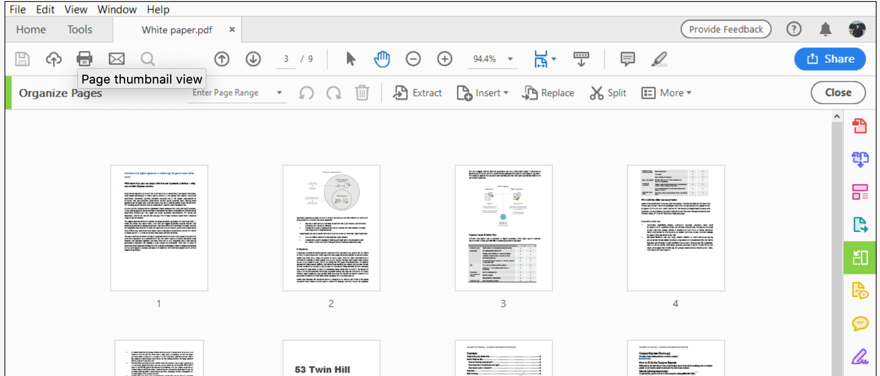Screen dimensions: 880x376
Task: Select the Hand tool
Action: tap(382, 59)
